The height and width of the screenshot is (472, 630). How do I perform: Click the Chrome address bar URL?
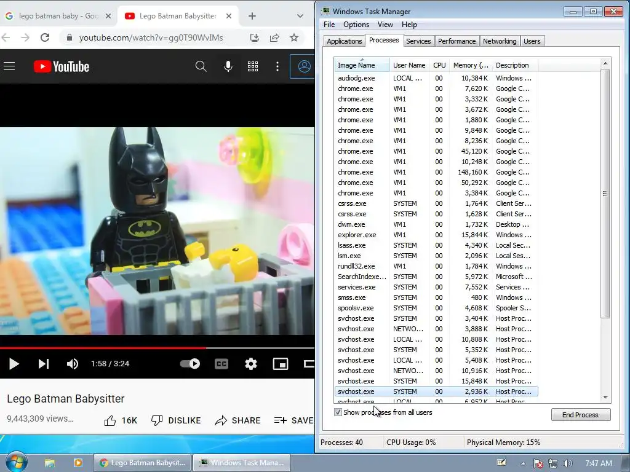click(x=151, y=37)
